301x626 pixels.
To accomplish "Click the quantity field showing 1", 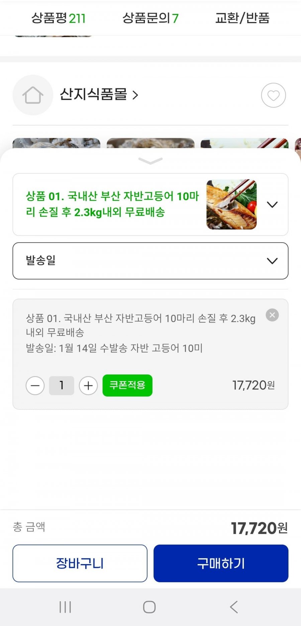I will click(x=62, y=386).
